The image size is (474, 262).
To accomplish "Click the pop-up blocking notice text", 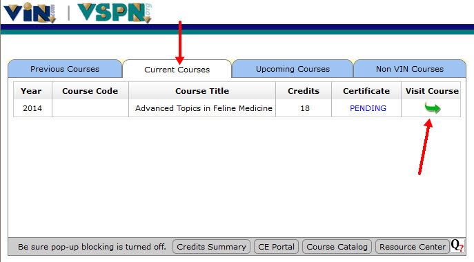I will click(x=92, y=247).
